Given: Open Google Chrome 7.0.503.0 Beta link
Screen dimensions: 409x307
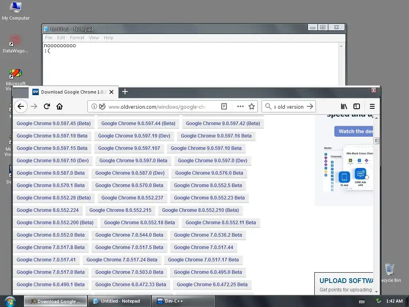Looking at the screenshot, I should pyautogui.click(x=129, y=272).
